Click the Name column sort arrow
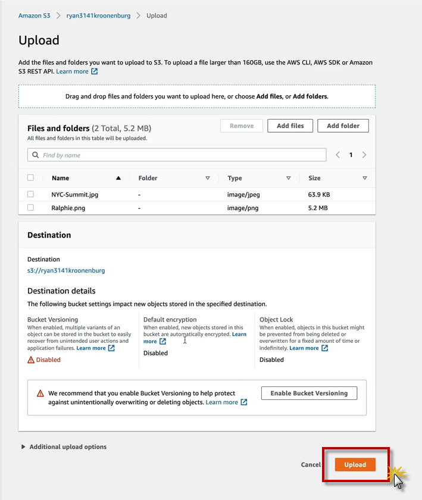This screenshot has width=422, height=500. click(x=118, y=178)
